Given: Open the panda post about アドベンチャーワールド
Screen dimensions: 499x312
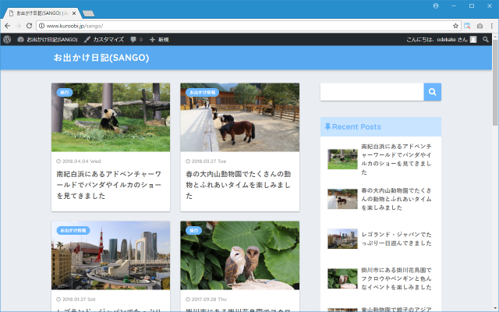Looking at the screenshot, I should point(110,185).
